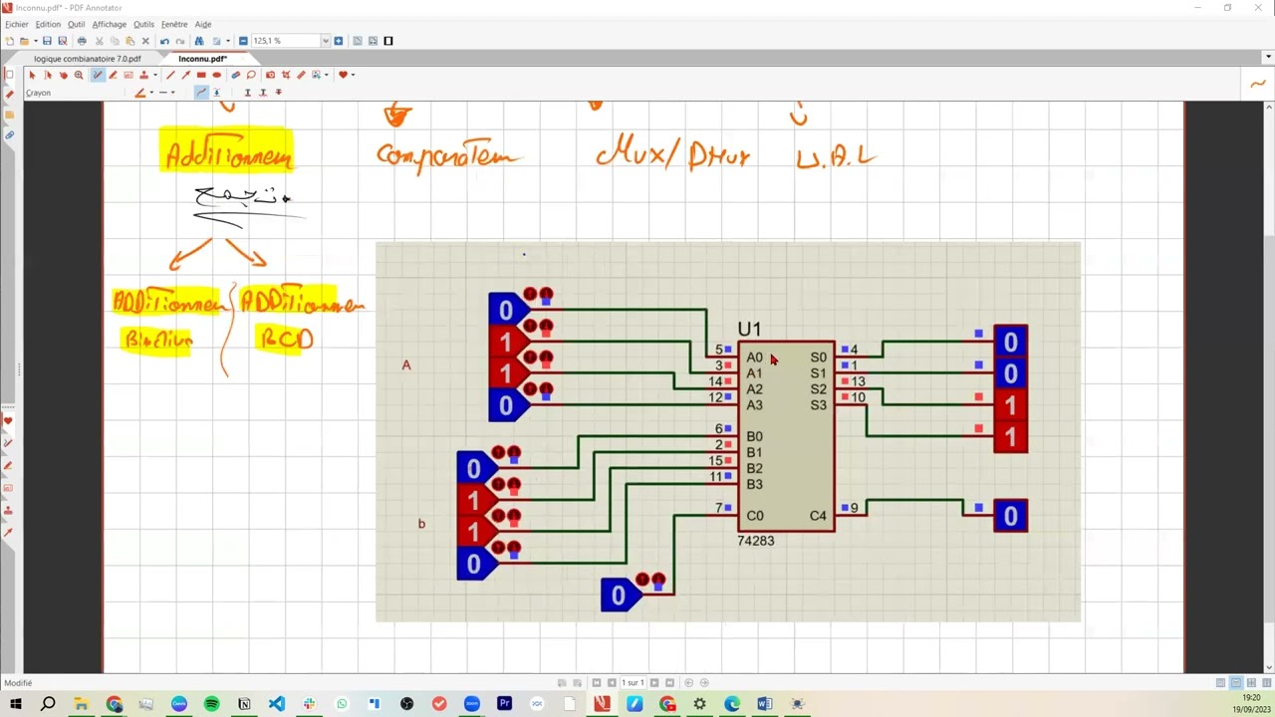1275x717 pixels.
Task: Choose the arrow Select tool
Action: click(32, 75)
